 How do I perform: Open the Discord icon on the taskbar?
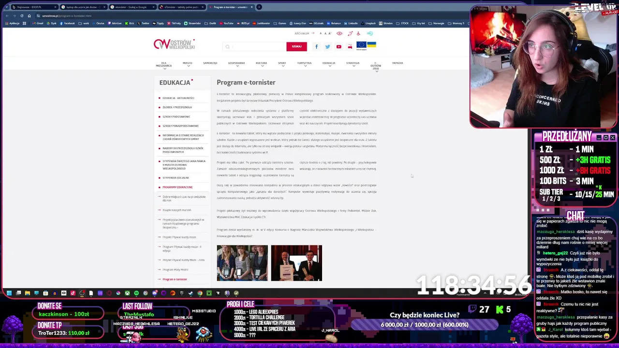click(x=155, y=293)
